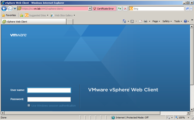The width and height of the screenshot is (194, 120).
Task: Open the Favorites star button
Action: click(x=9, y=15)
